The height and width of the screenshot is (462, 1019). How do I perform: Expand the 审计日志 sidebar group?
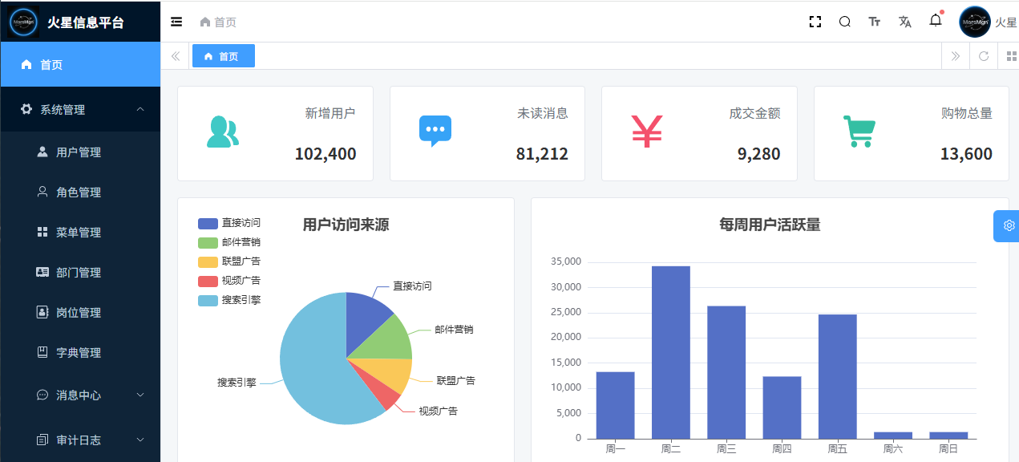pyautogui.click(x=80, y=440)
